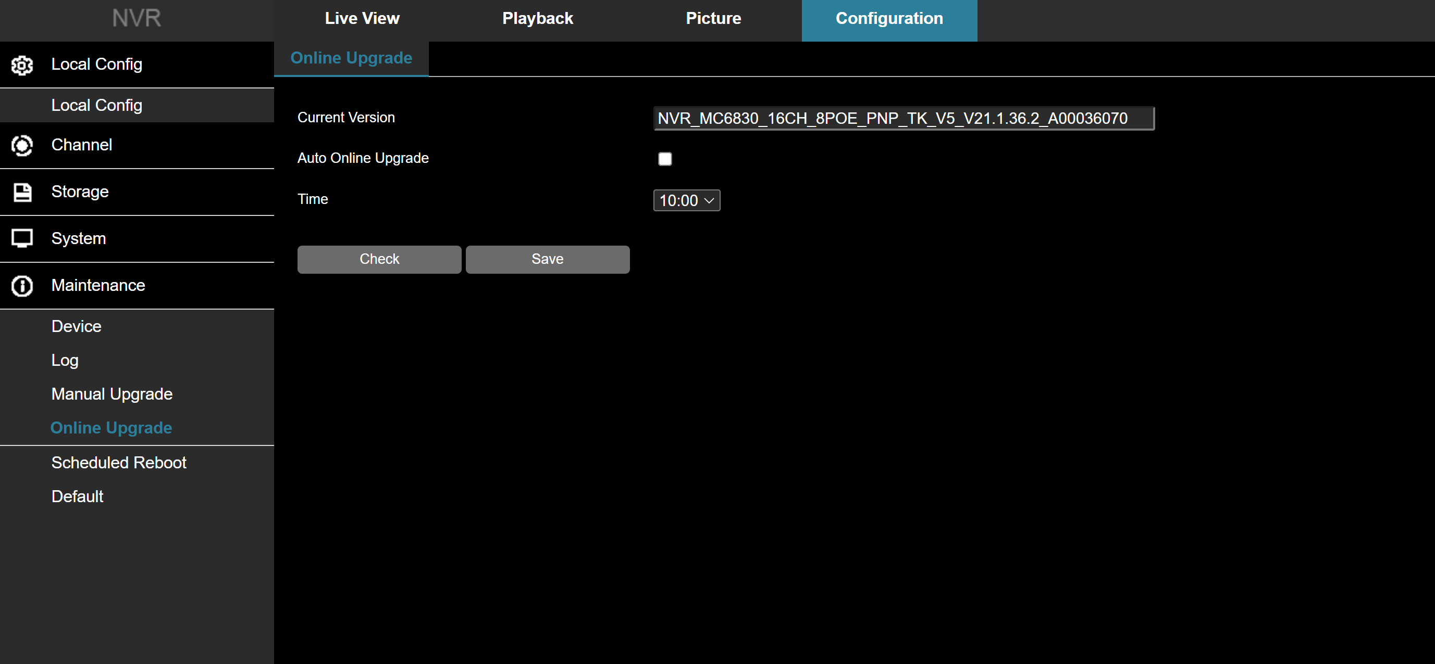Expand the System section
Viewport: 1435px width, 664px height.
click(137, 238)
